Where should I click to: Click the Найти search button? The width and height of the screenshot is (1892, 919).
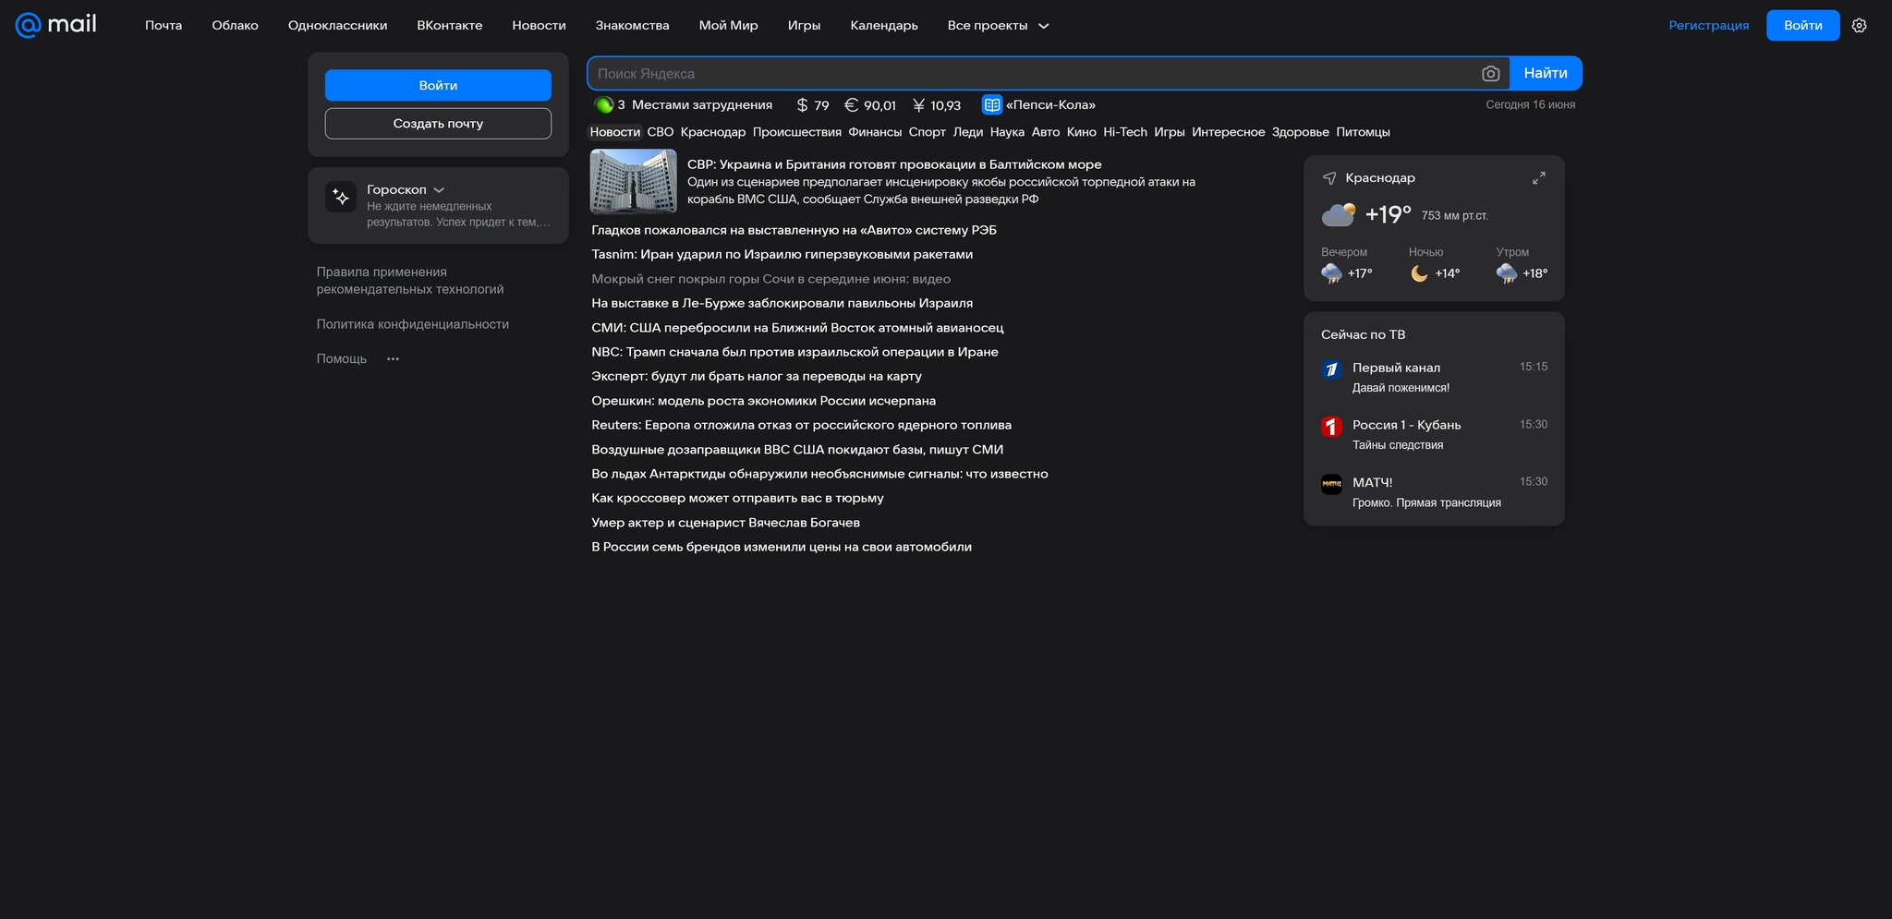[1546, 74]
